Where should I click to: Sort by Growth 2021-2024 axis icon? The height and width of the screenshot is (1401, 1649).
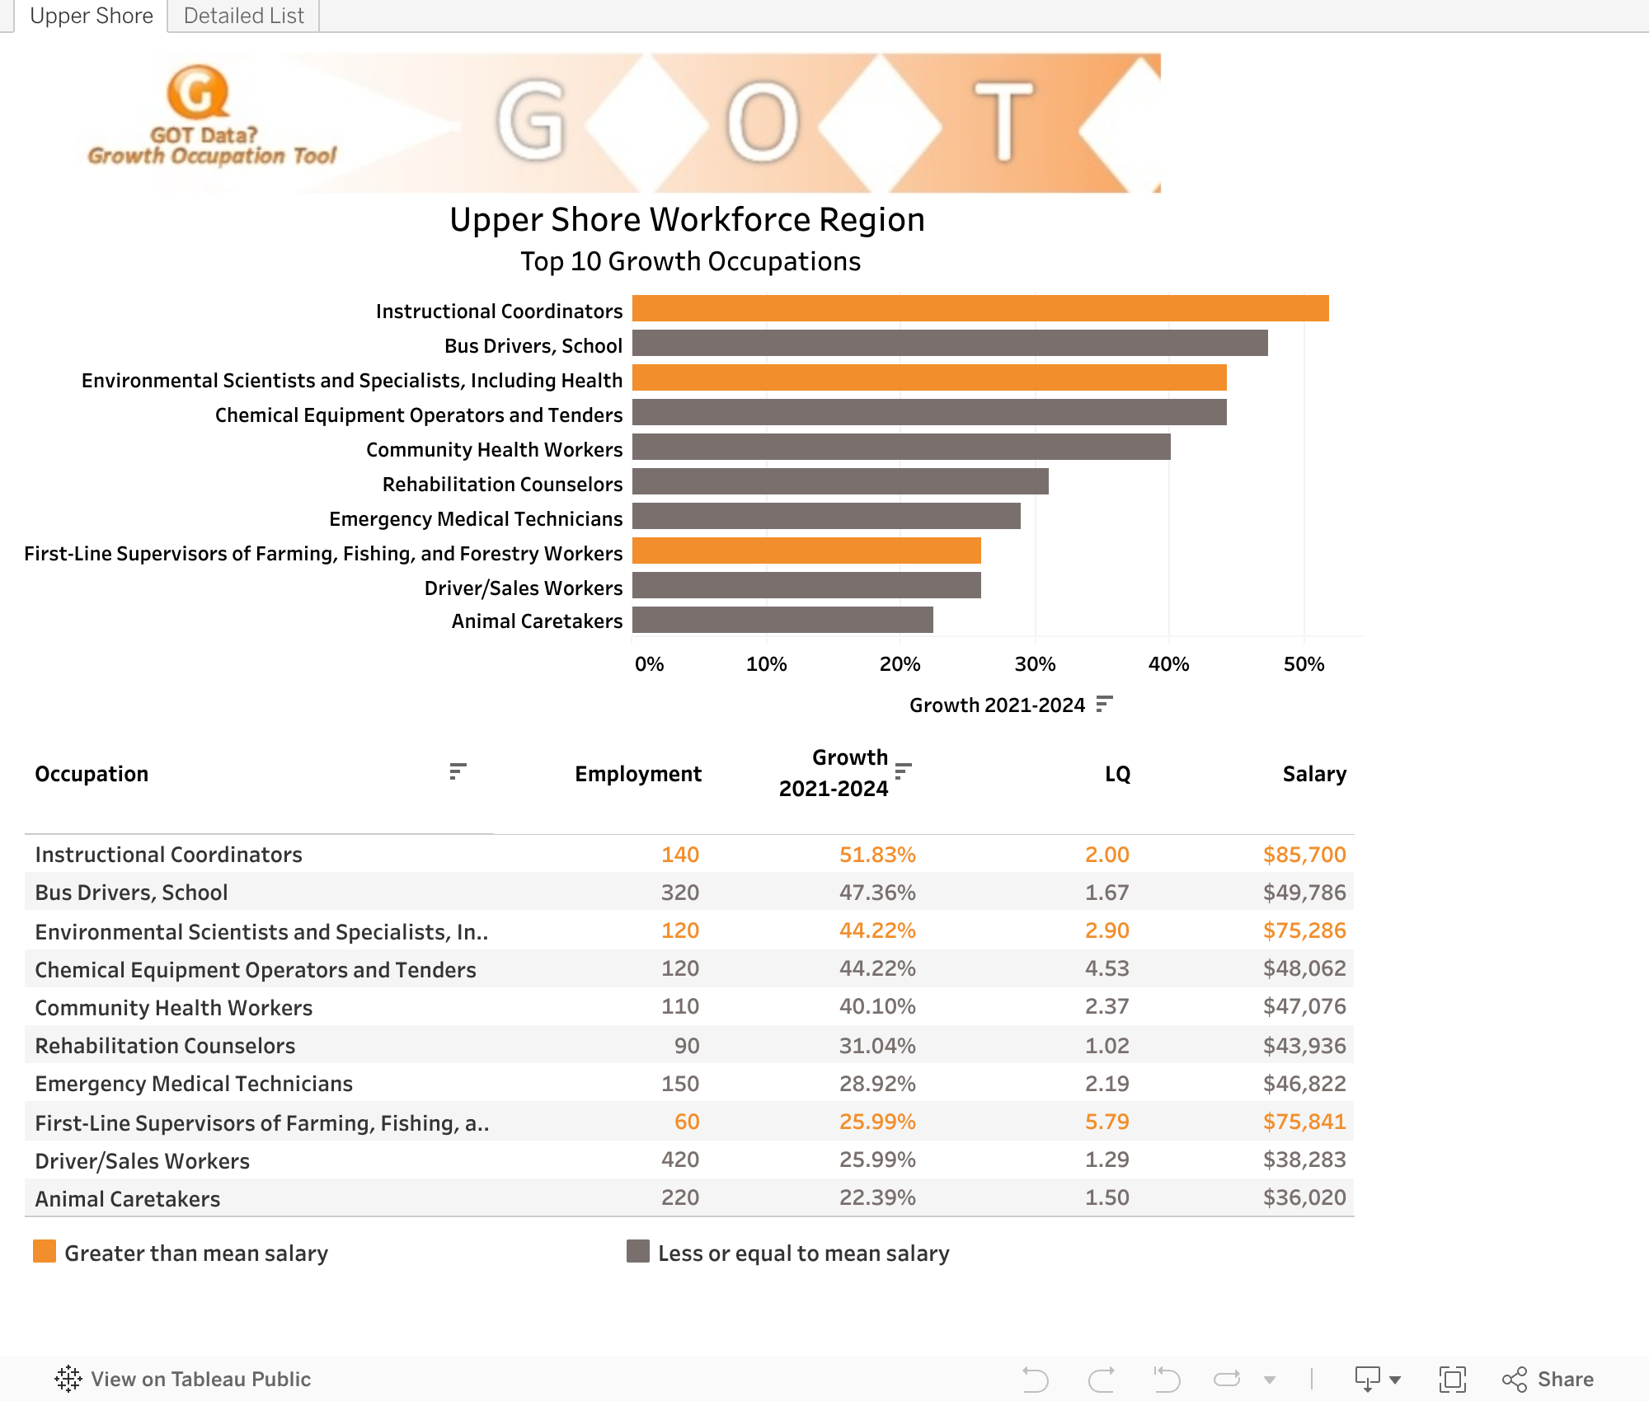point(1104,704)
